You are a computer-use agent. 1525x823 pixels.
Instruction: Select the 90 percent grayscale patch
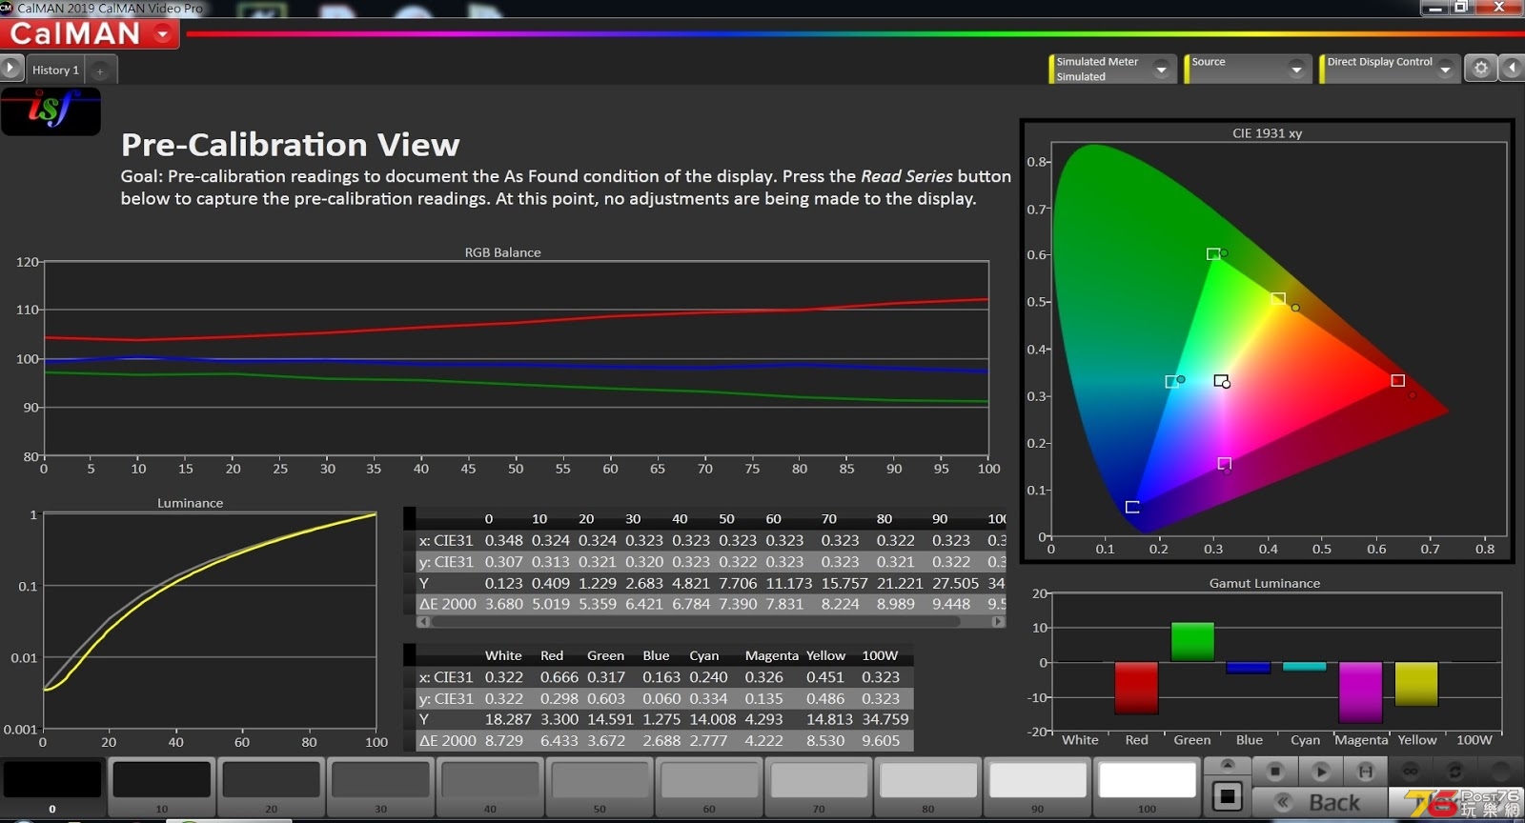1038,787
